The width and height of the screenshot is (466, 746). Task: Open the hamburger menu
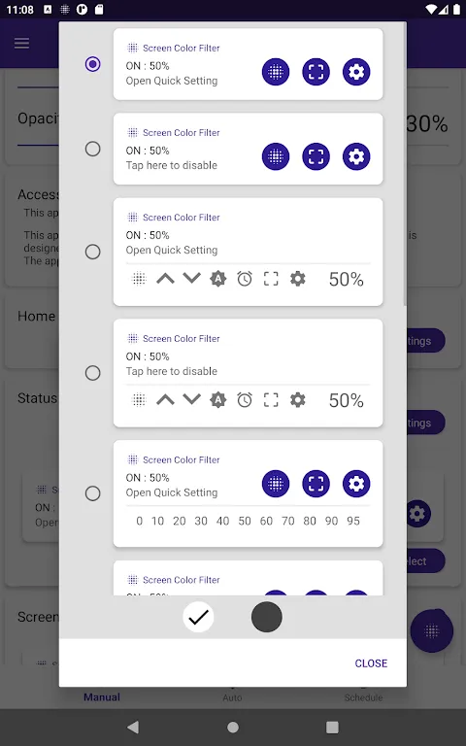[x=22, y=44]
